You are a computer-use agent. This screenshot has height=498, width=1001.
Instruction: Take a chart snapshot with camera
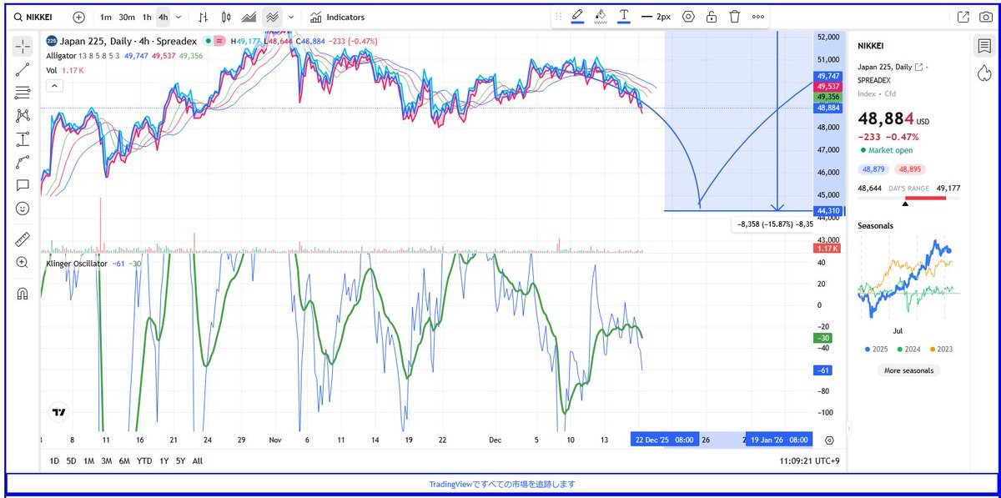[986, 17]
